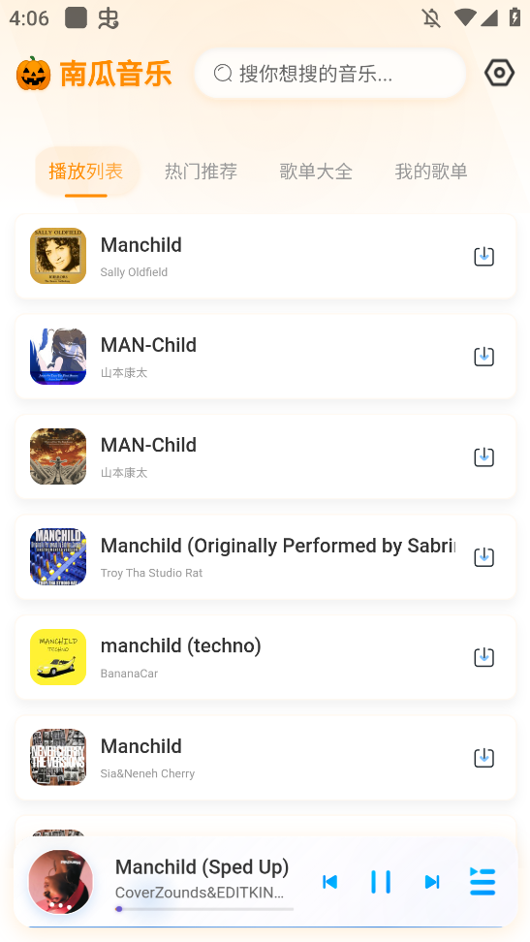Screen dimensions: 530x942
Task: Download manchild (techno) by BananaCar
Action: coord(483,657)
